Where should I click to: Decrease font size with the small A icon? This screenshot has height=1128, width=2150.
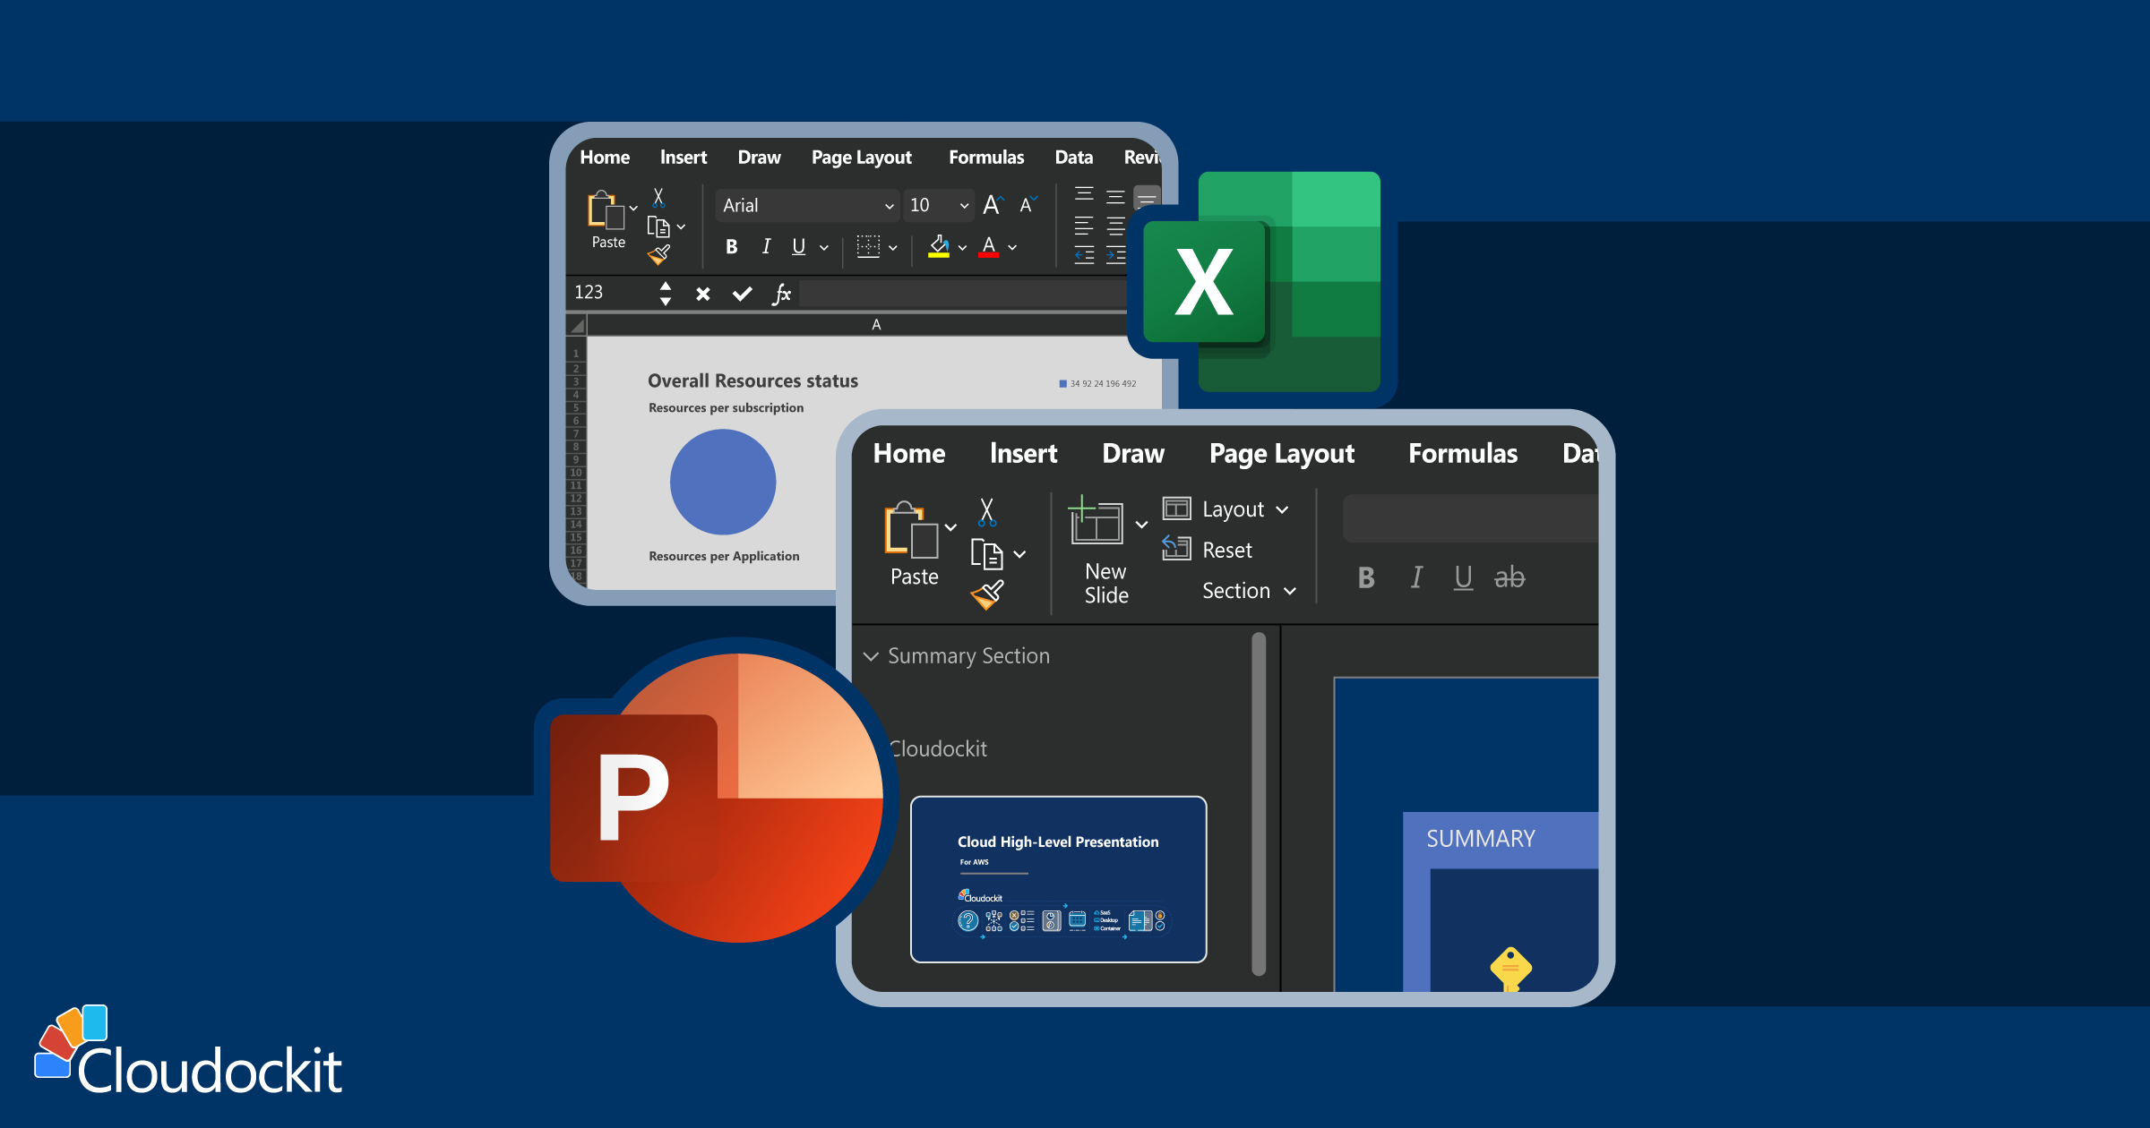pyautogui.click(x=1028, y=205)
